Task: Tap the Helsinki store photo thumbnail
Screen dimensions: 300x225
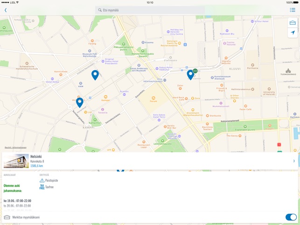Action: tap(16, 161)
